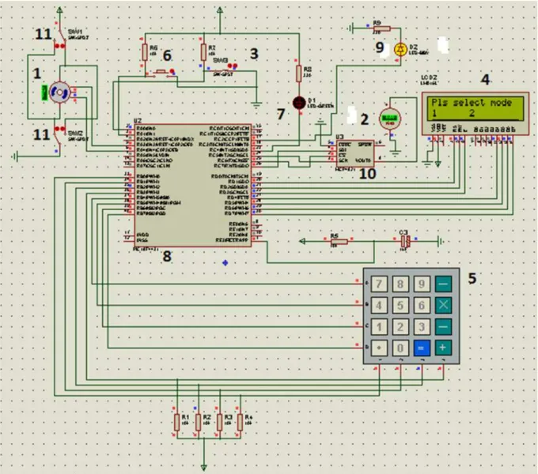Select pull-down resistor R2
Screen dimensions: 538x474
coord(199,422)
